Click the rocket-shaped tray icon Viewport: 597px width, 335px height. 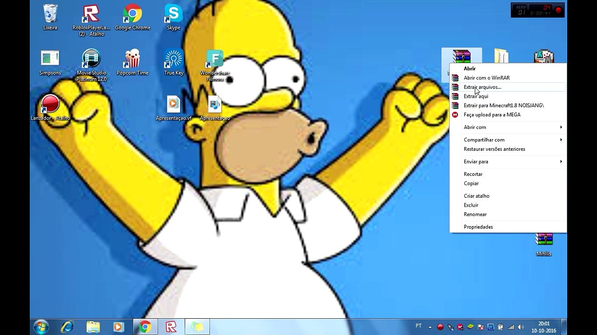click(x=451, y=327)
